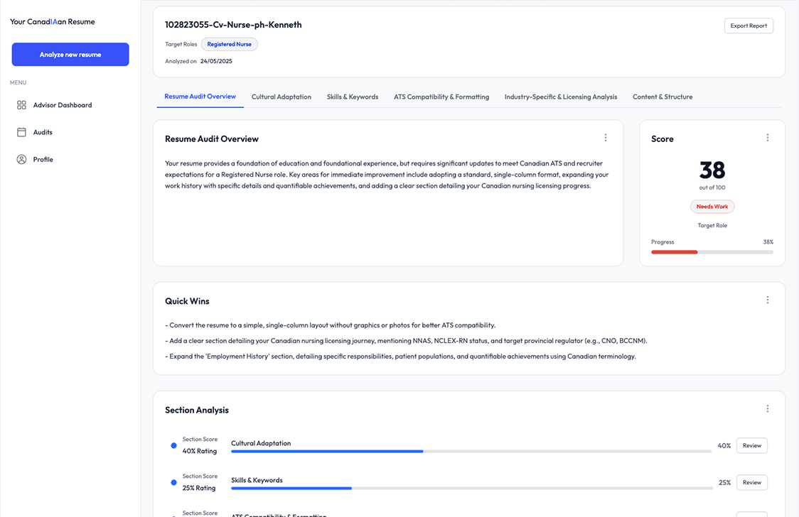Review the Skills & Keywords section

tap(751, 482)
